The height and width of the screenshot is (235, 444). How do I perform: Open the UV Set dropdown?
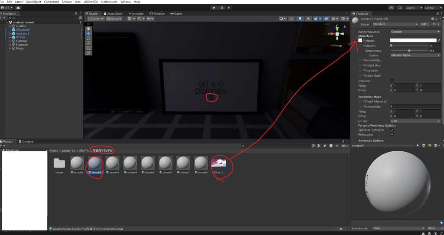[x=415, y=121]
